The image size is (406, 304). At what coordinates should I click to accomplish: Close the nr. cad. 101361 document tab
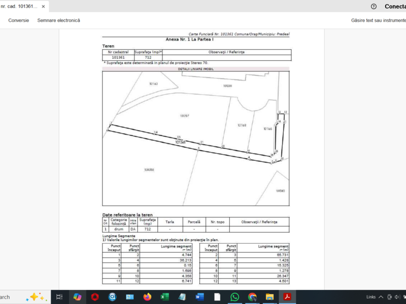(x=43, y=7)
